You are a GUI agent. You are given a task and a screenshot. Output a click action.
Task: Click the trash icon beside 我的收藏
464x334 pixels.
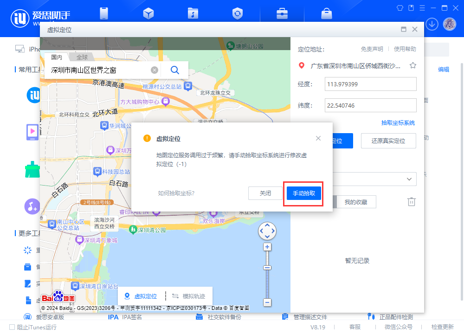[411, 201]
